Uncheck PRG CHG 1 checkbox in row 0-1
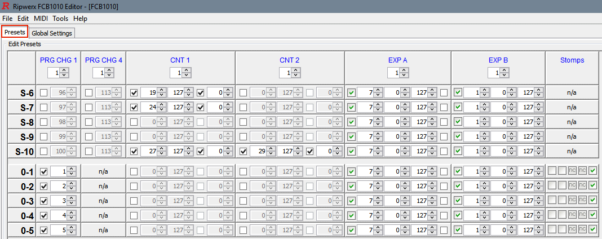Viewport: 602px width, 239px height. pos(44,172)
